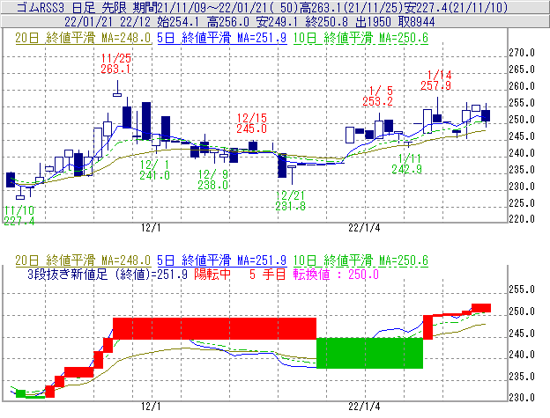Click the 5 手目 count text
The image size is (550, 418).
pyautogui.click(x=268, y=274)
